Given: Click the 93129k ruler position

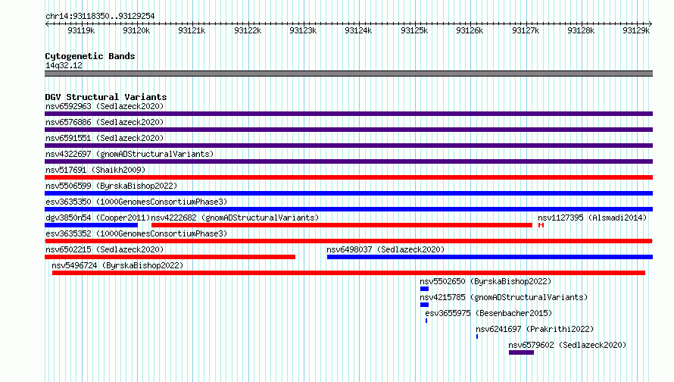Looking at the screenshot, I should point(637,30).
